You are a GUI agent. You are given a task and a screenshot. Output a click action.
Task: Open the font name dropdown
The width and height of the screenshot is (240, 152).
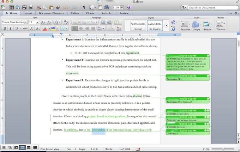coord(26,22)
